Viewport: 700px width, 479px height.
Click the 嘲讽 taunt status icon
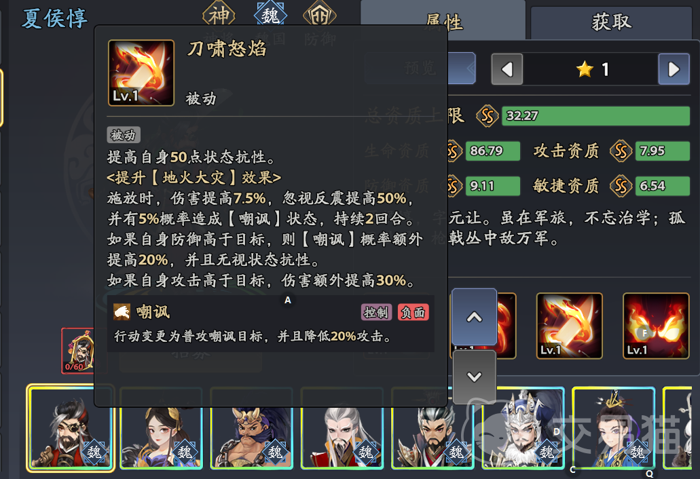[x=122, y=311]
